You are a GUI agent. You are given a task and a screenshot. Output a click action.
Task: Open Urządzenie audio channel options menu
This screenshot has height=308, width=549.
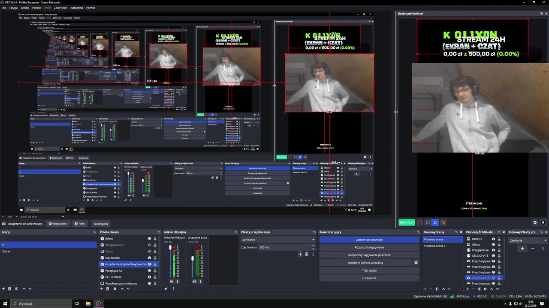(200, 281)
